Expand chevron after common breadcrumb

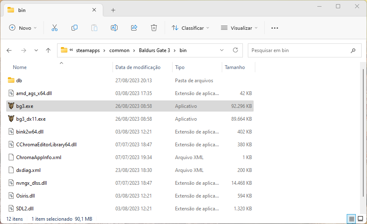pyautogui.click(x=134, y=50)
